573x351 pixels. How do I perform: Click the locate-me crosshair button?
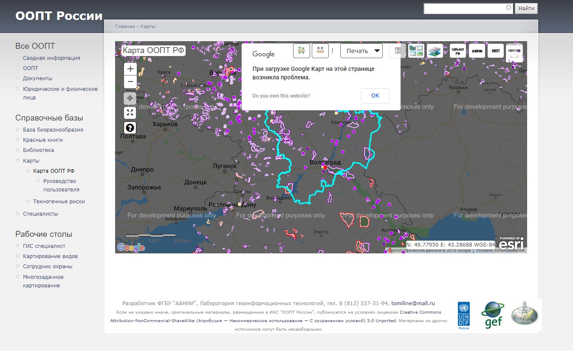130,98
